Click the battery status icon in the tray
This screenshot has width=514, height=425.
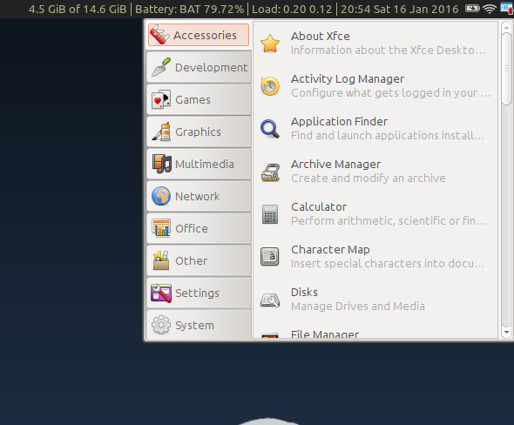[x=472, y=9]
